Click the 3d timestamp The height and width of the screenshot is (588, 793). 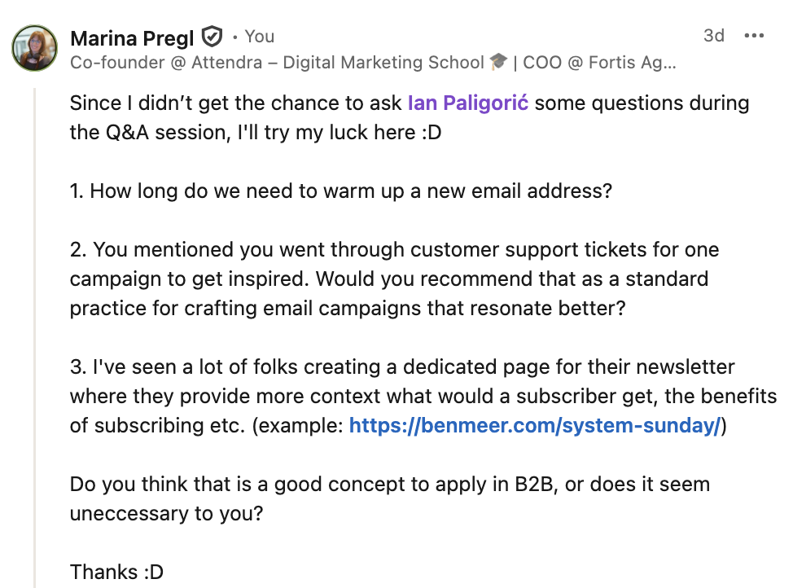pyautogui.click(x=713, y=36)
